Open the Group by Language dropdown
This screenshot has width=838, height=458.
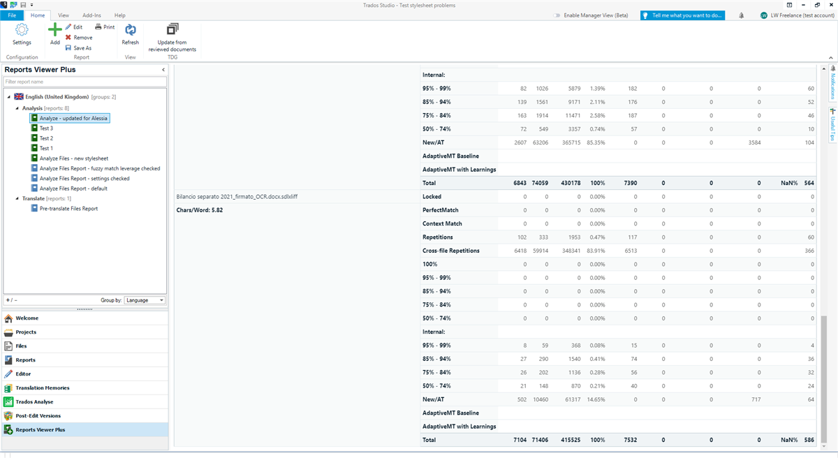(145, 300)
